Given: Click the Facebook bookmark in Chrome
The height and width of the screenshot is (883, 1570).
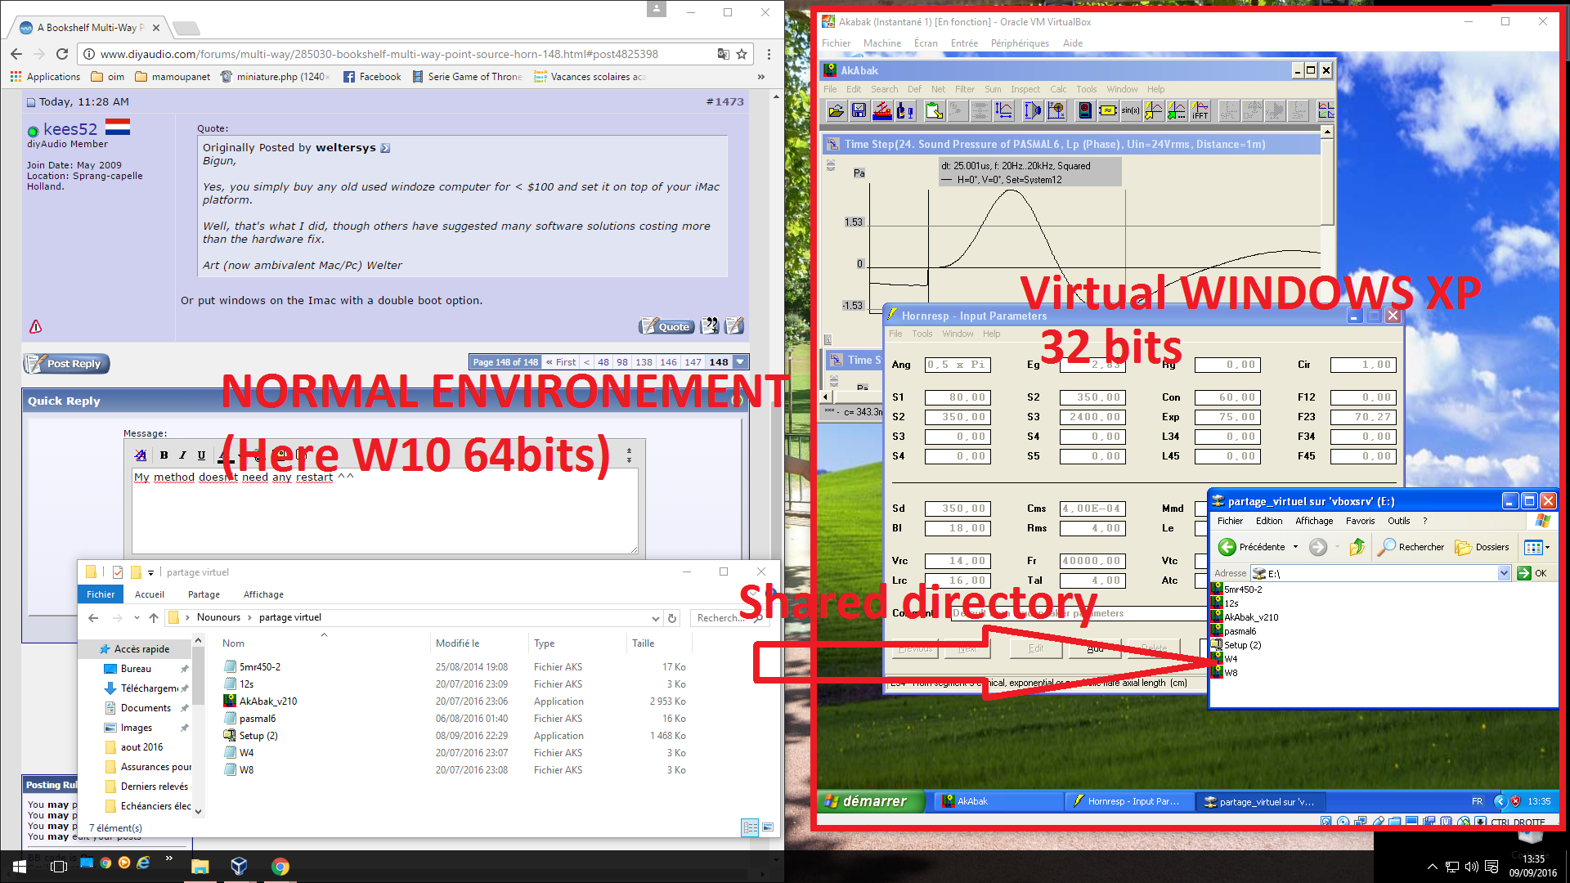Looking at the screenshot, I should (x=372, y=77).
